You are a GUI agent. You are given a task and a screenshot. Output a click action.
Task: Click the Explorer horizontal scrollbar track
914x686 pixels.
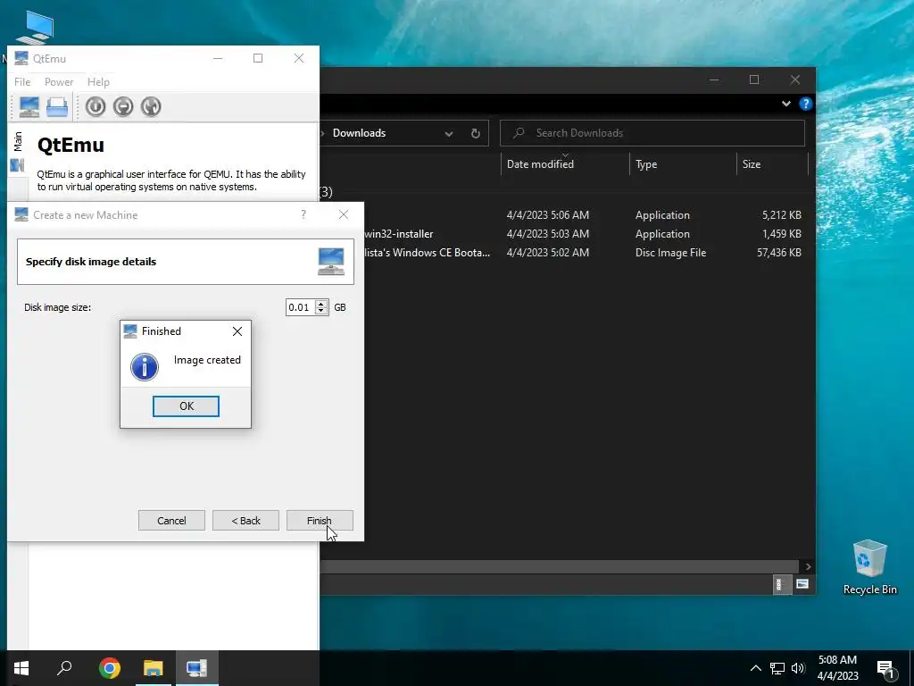coord(560,566)
